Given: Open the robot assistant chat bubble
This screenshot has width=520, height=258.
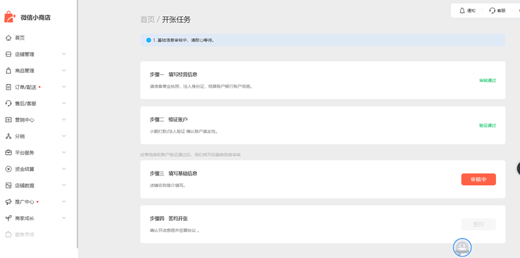Looking at the screenshot, I should (462, 248).
